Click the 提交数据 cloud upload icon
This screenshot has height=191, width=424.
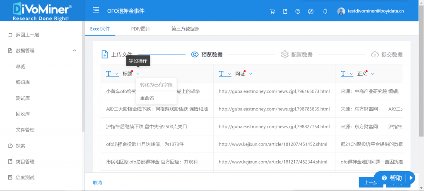tap(374, 54)
